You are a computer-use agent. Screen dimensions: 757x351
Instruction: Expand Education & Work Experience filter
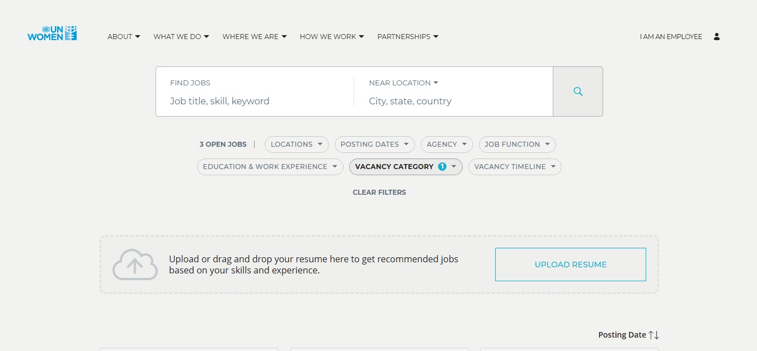click(x=270, y=167)
